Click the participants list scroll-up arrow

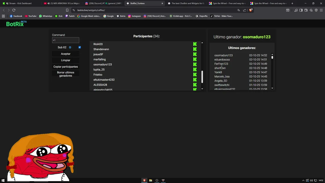[202, 43]
